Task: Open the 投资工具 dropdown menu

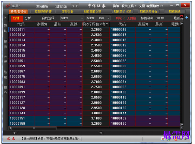Action: (129, 6)
